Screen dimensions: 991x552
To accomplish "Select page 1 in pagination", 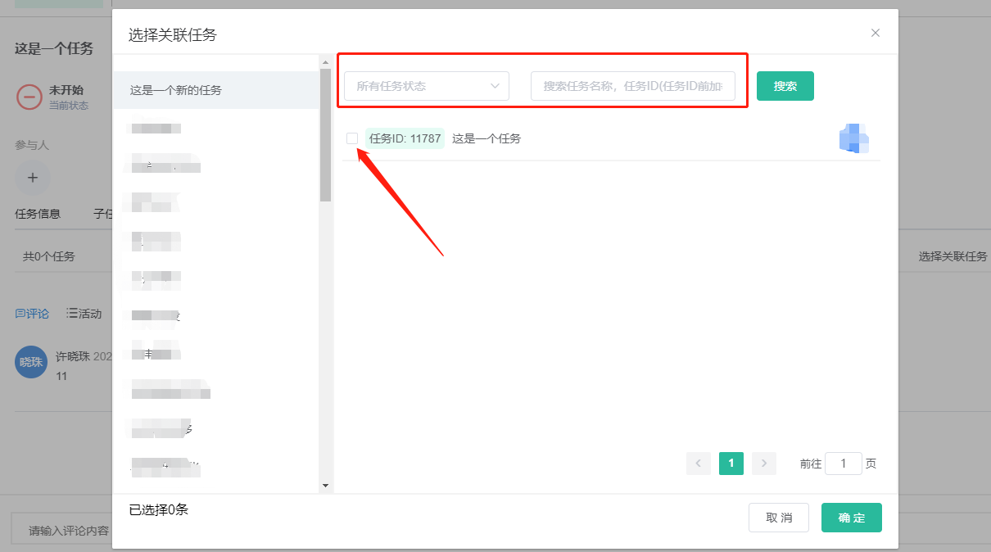I will coord(731,464).
